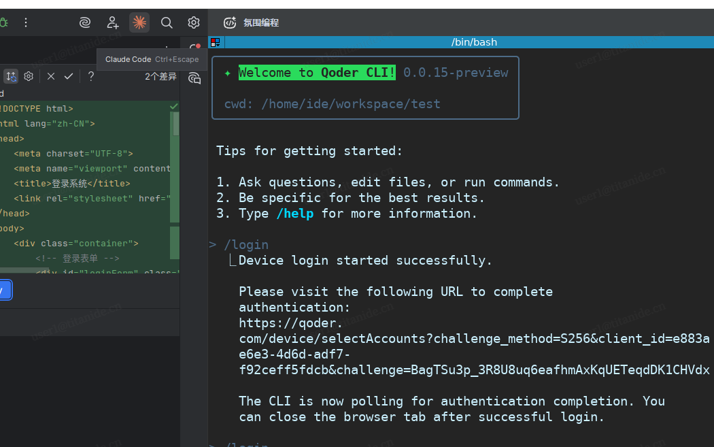Click the diff help question mark
The image size is (714, 447).
(90, 76)
